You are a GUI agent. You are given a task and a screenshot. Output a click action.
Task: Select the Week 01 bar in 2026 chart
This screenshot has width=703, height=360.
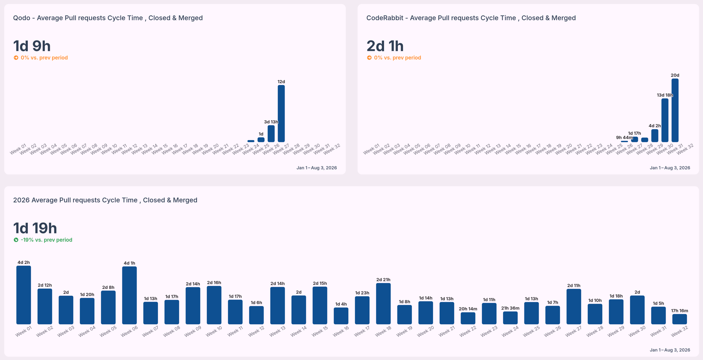coord(24,295)
